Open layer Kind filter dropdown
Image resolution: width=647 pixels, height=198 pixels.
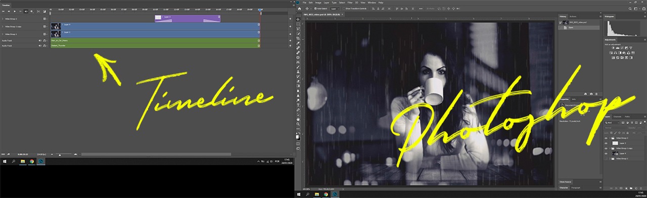click(x=612, y=123)
